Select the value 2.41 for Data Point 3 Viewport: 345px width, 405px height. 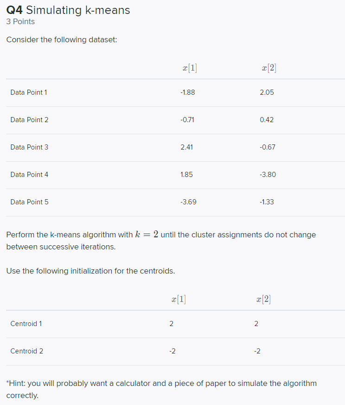(187, 147)
